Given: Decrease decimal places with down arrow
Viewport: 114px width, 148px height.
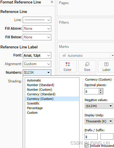Looking at the screenshot, I should [x=101, y=93].
